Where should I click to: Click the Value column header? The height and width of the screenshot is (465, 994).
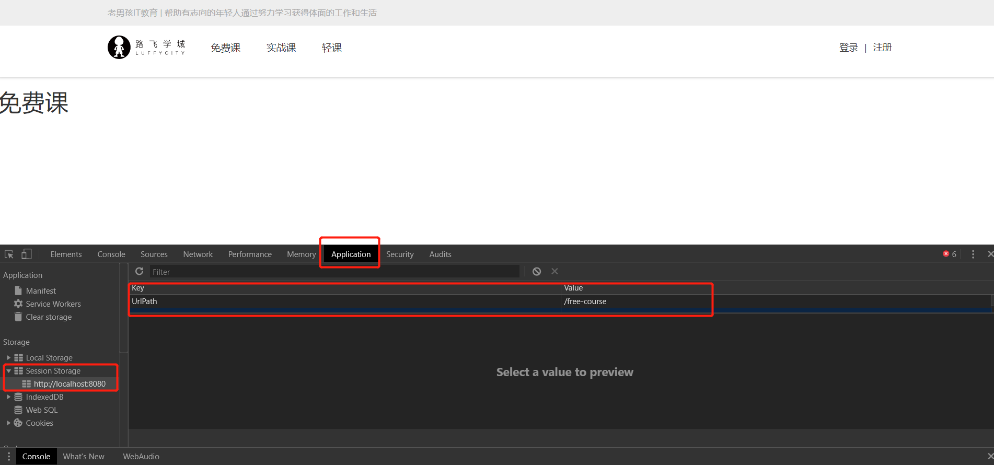point(776,288)
